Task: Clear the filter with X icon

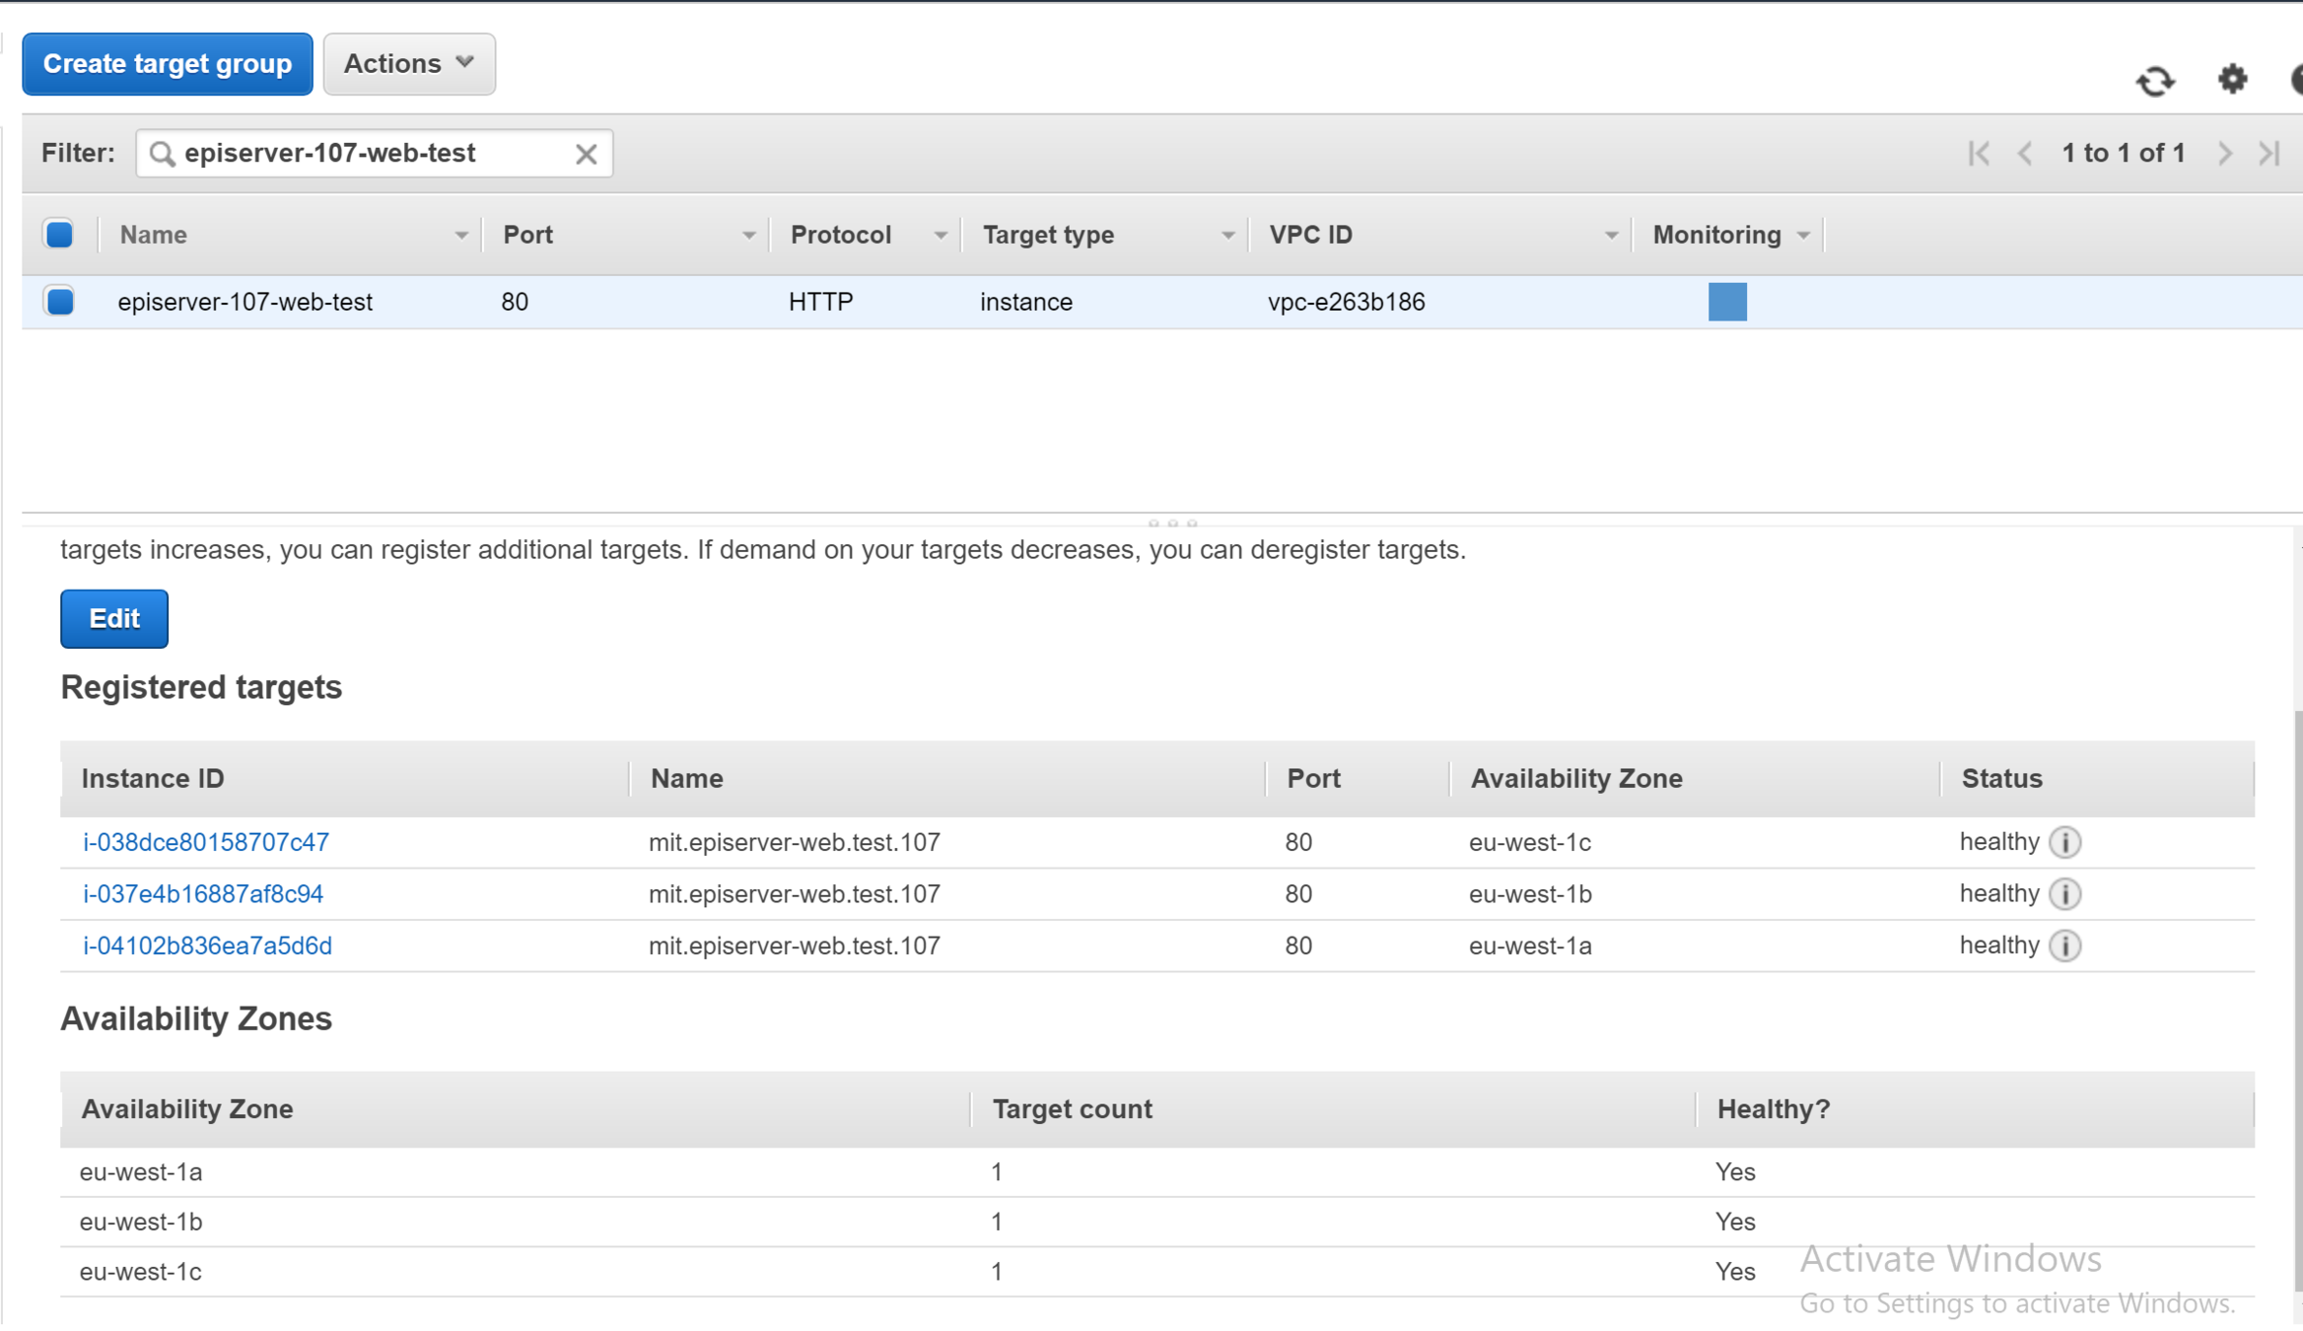Action: click(586, 154)
